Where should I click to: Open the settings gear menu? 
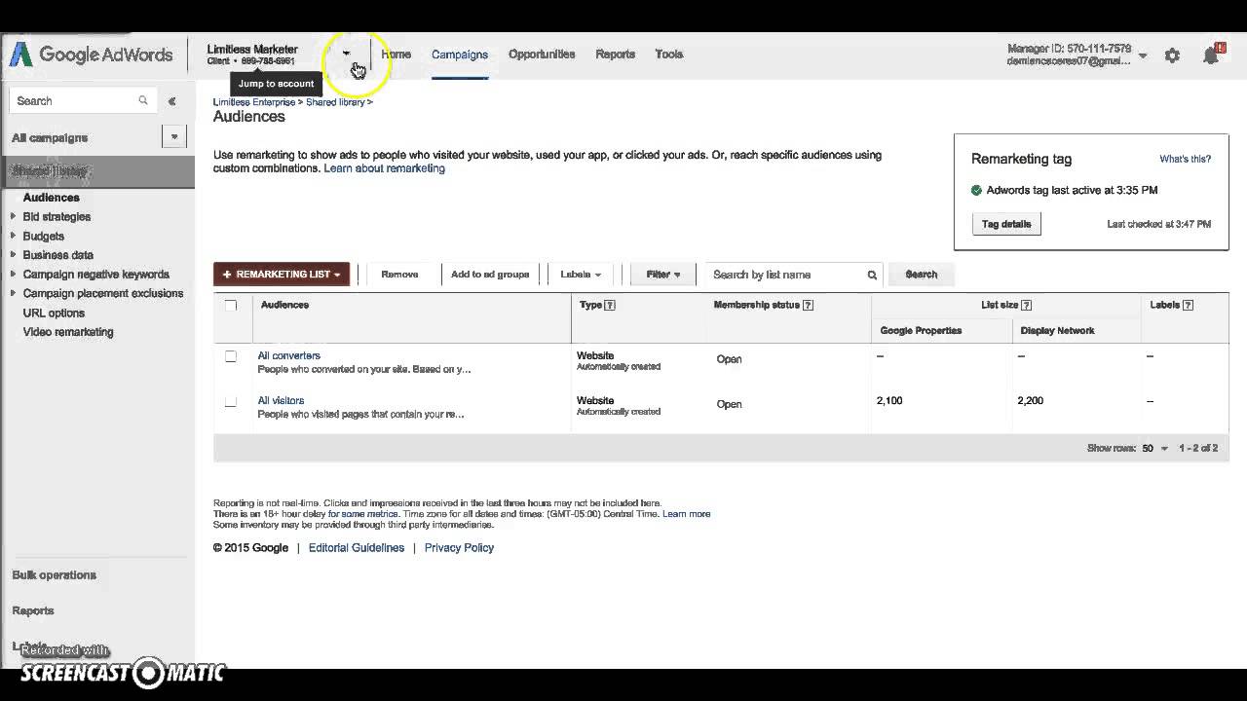click(x=1172, y=55)
